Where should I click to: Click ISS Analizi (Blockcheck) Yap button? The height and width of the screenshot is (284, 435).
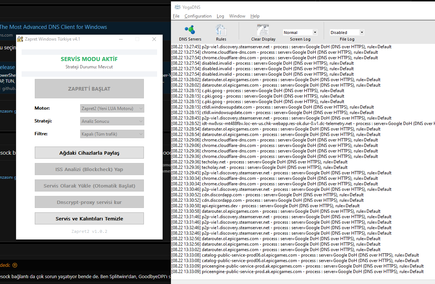pyautogui.click(x=89, y=169)
